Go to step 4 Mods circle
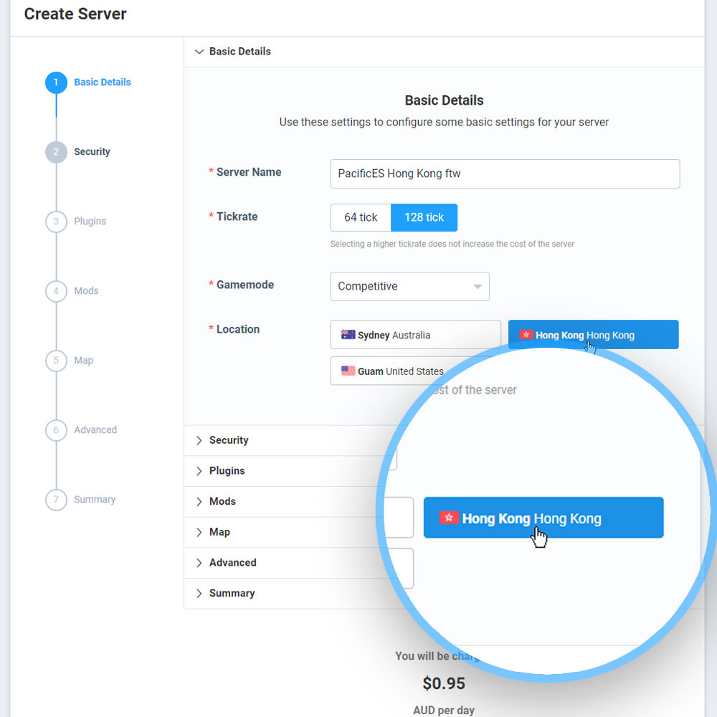717x717 pixels. 56,291
